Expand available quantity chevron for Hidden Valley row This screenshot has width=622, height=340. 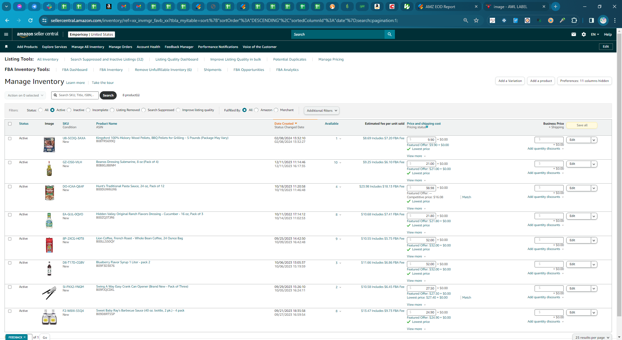340,215
